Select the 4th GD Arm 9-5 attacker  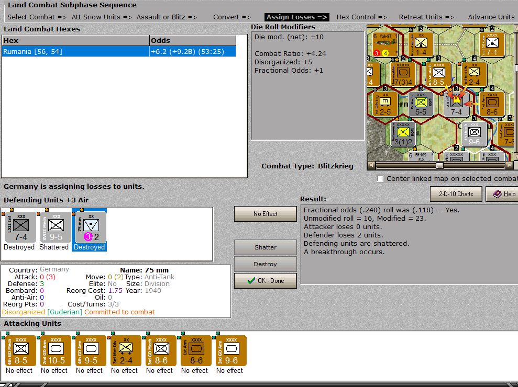tap(91, 350)
